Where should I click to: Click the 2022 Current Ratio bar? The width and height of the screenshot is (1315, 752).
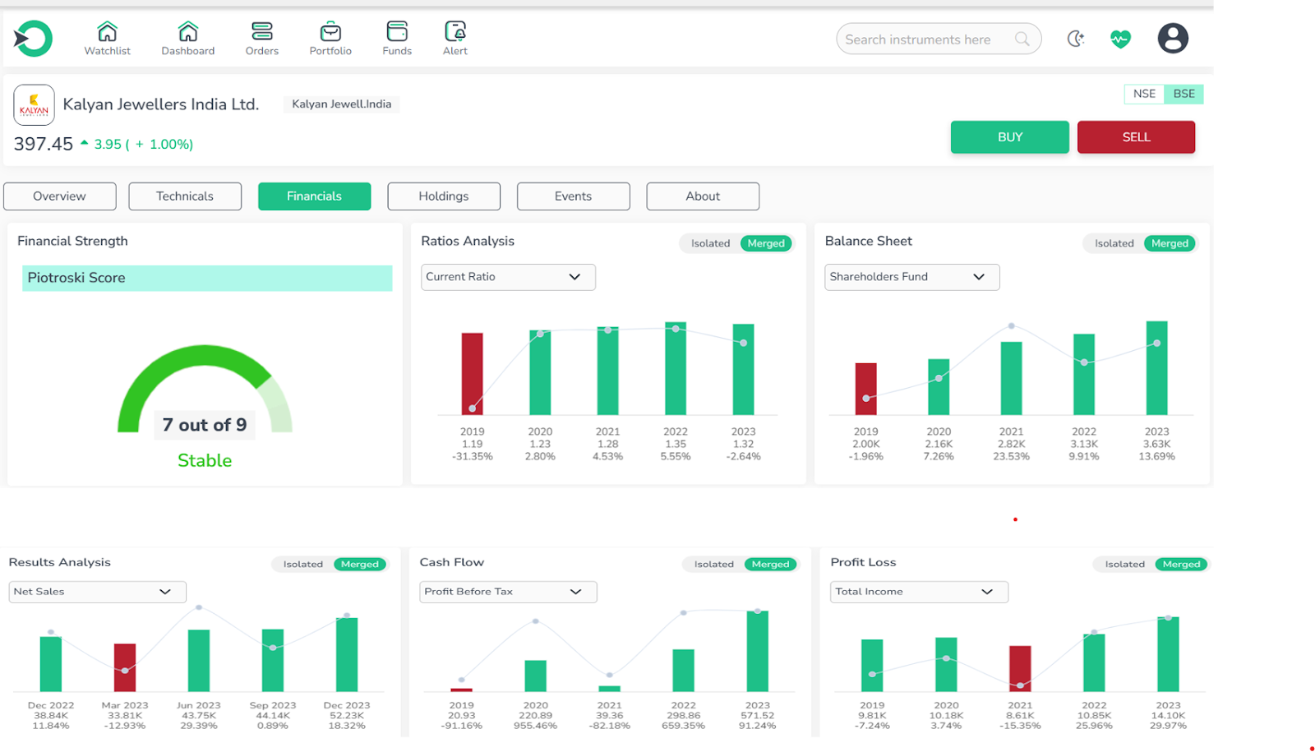[x=676, y=368]
